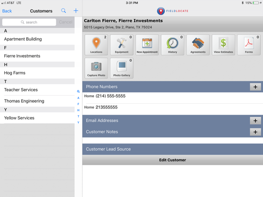Add a new customer with plus icon
263x197 pixels.
click(76, 11)
